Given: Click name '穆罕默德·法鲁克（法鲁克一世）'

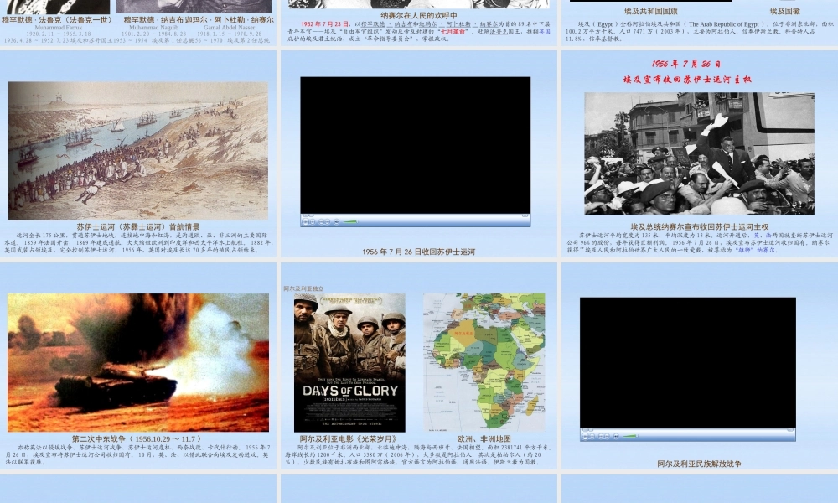Looking at the screenshot, I should 57,20.
